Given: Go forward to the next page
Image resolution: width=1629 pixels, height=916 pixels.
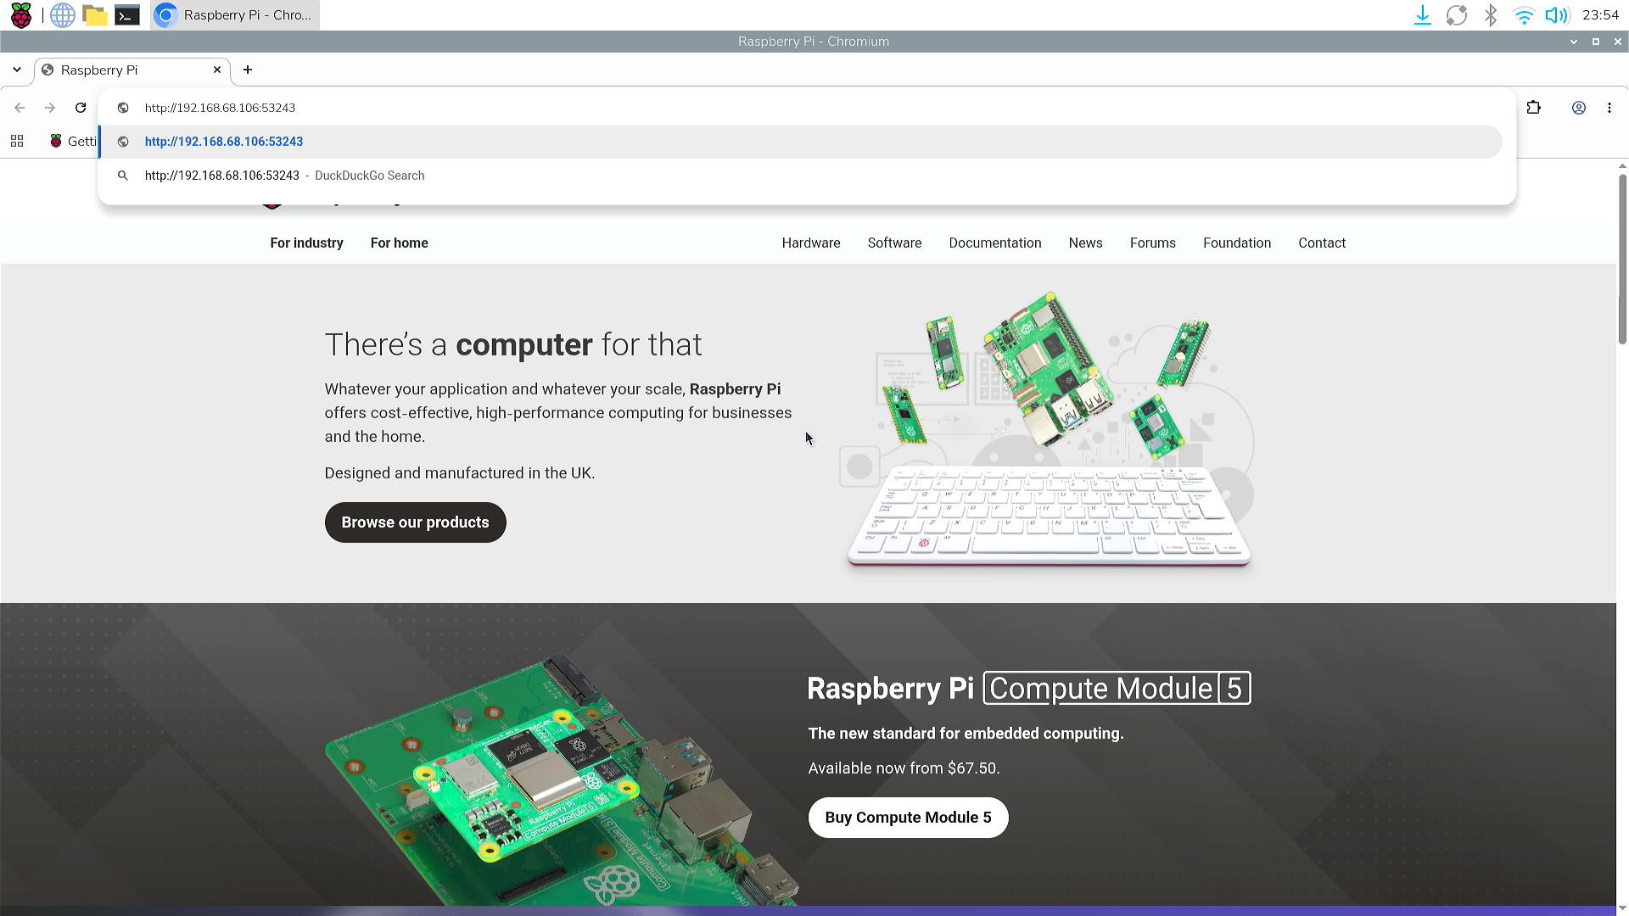Looking at the screenshot, I should pos(50,108).
